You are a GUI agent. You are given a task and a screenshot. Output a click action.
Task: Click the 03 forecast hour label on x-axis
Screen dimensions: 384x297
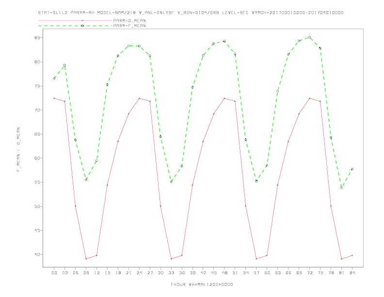coord(64,273)
